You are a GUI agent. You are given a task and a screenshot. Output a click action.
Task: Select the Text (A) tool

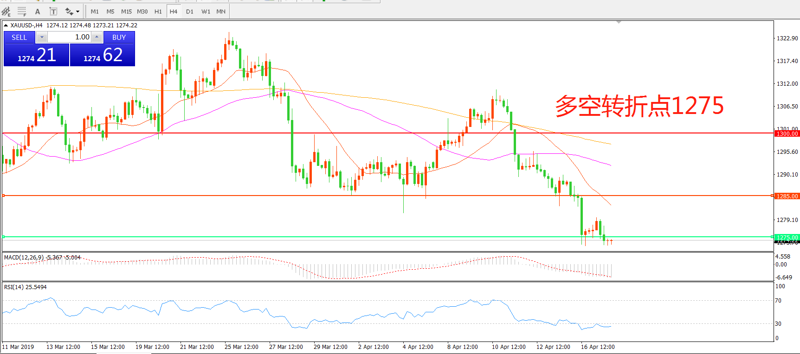click(x=38, y=11)
